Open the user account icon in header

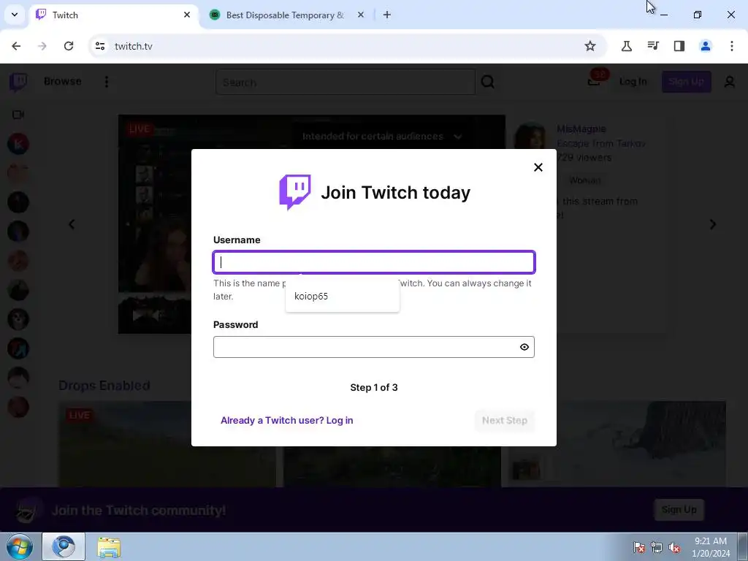point(730,82)
